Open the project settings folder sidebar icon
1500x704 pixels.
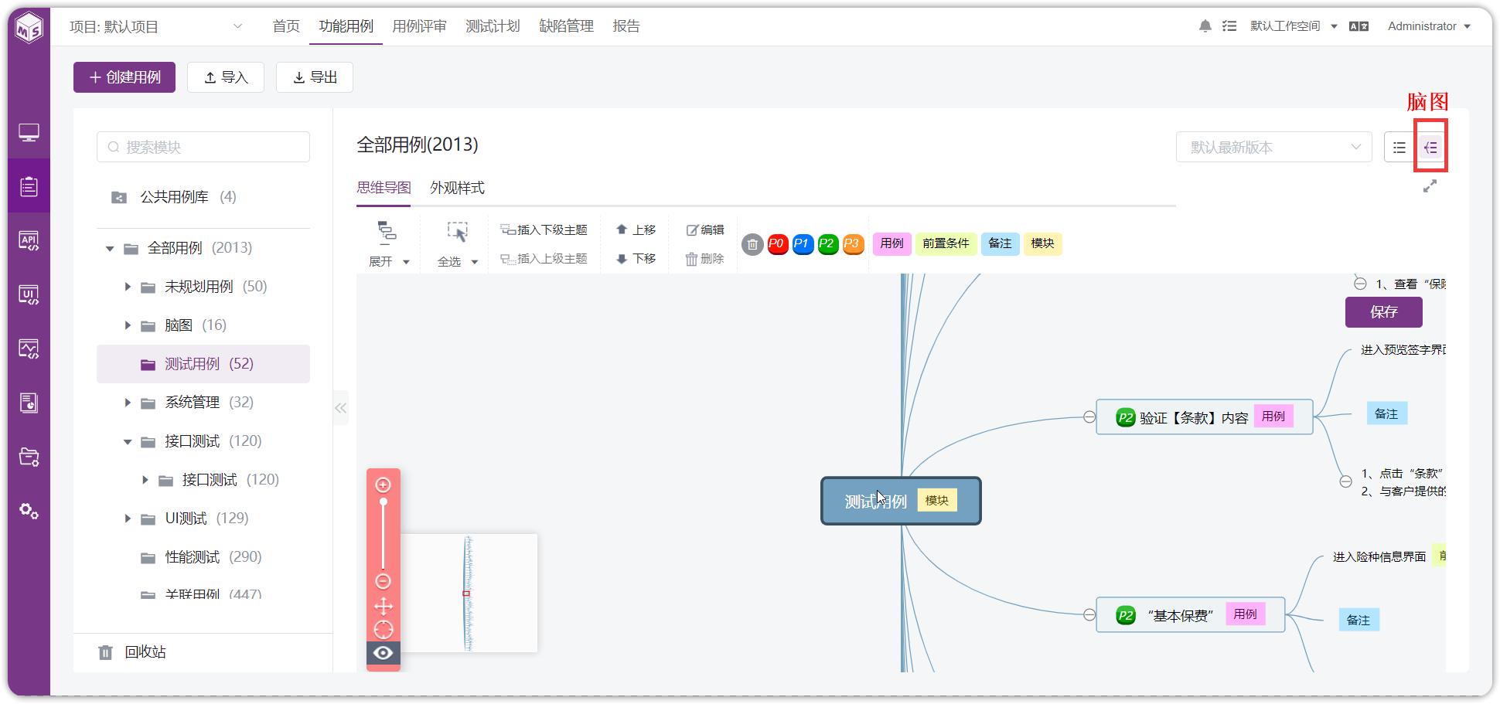29,457
